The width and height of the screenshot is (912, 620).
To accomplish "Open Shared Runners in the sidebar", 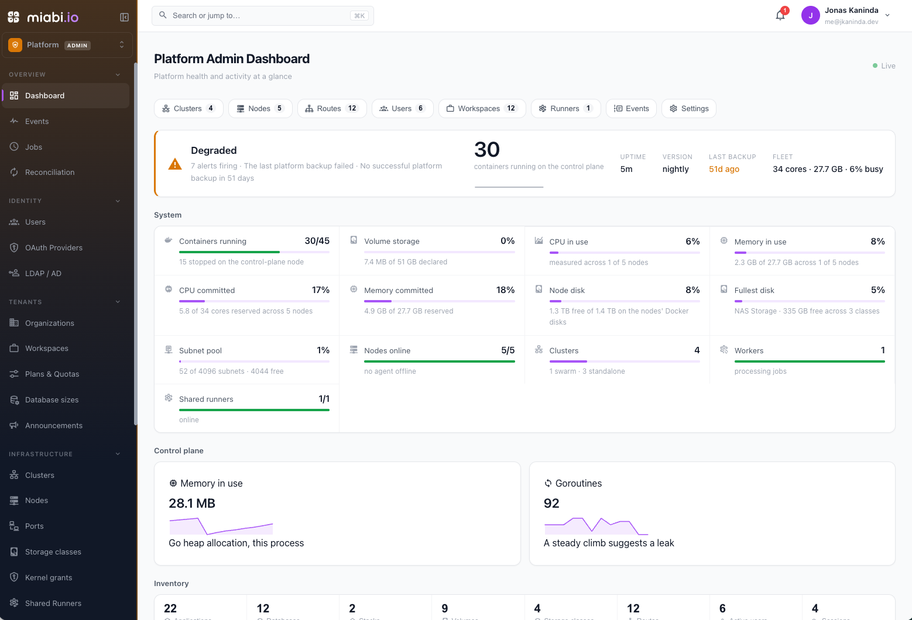I will click(66, 603).
